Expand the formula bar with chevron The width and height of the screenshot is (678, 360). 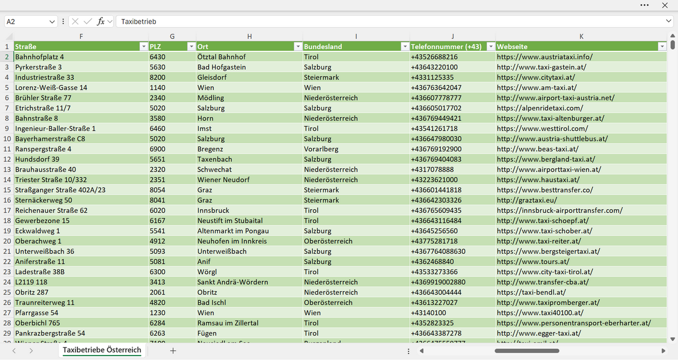pyautogui.click(x=669, y=21)
